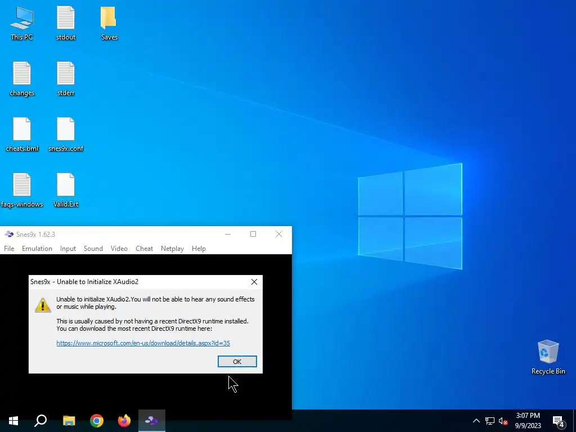Follow the DirectX9 runtime download link

coord(143,343)
